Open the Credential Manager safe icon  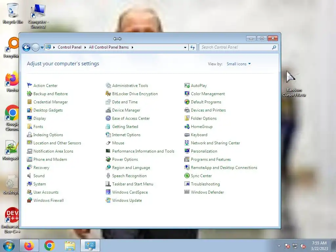(30, 102)
